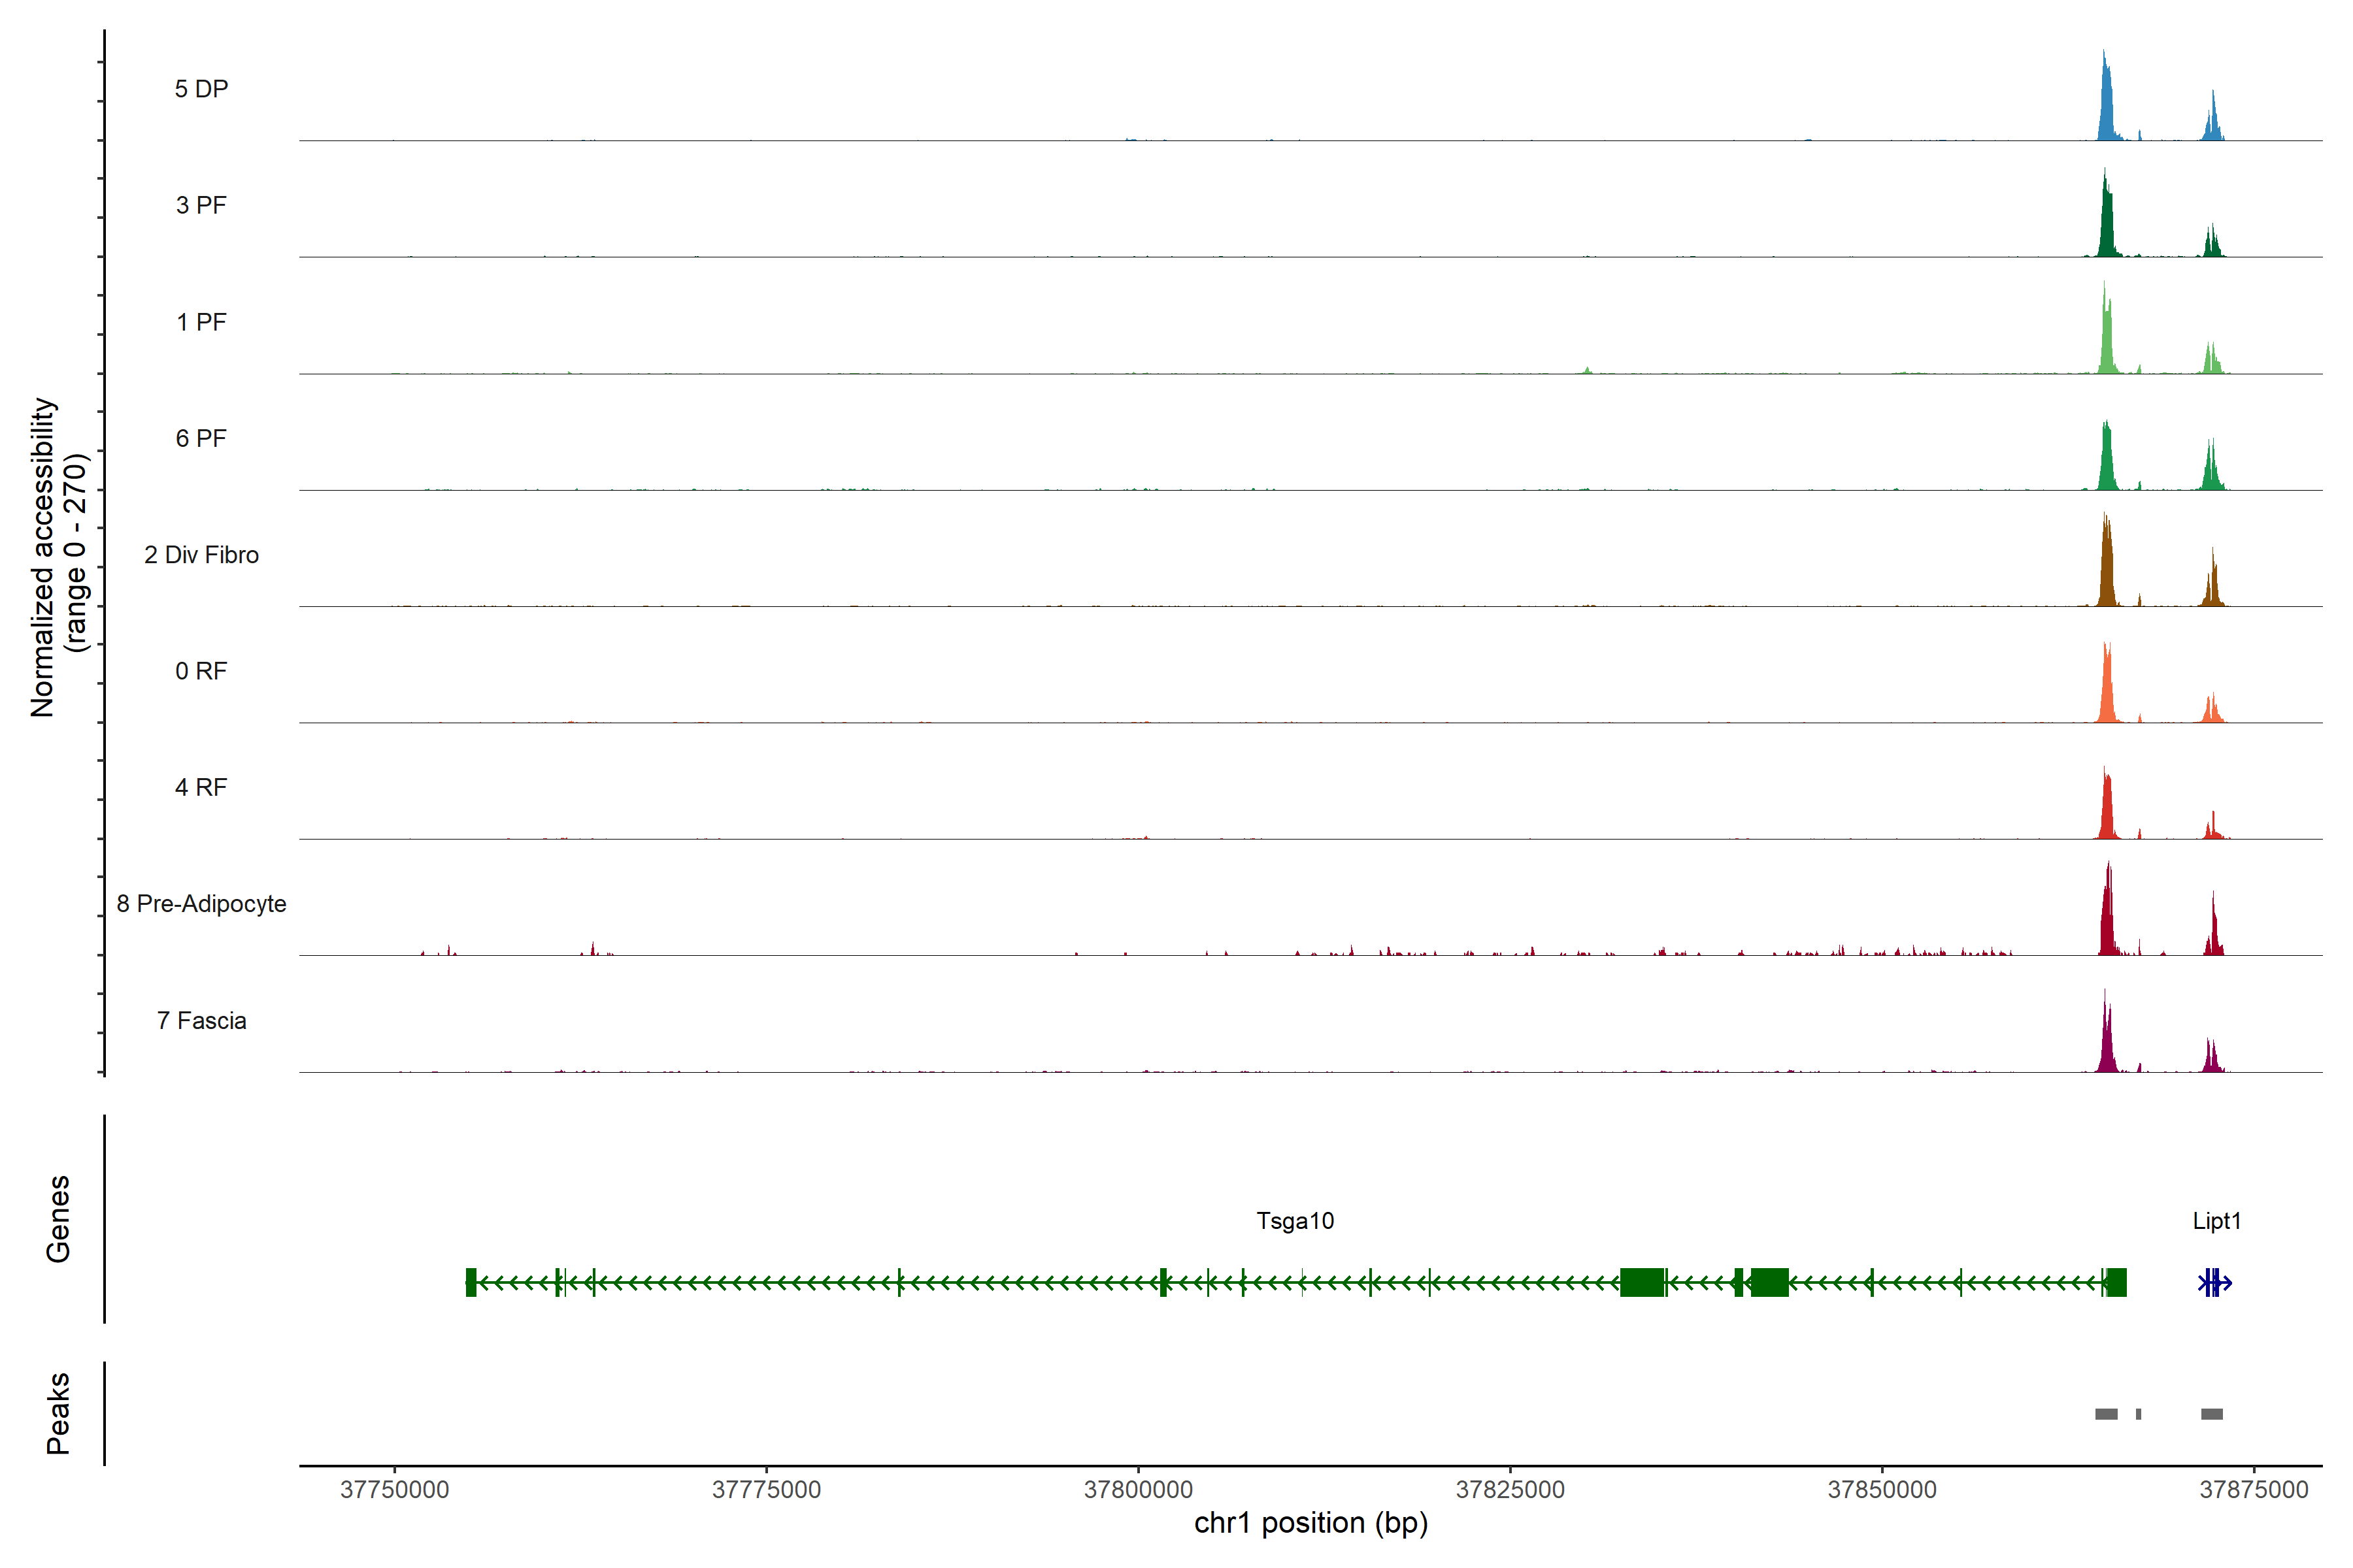The width and height of the screenshot is (2353, 1568).
Task: Click the Tsga10 gene name
Action: click(x=1295, y=1220)
